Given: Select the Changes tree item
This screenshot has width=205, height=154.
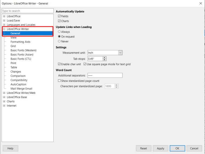Looking at the screenshot, I should 16,72.
